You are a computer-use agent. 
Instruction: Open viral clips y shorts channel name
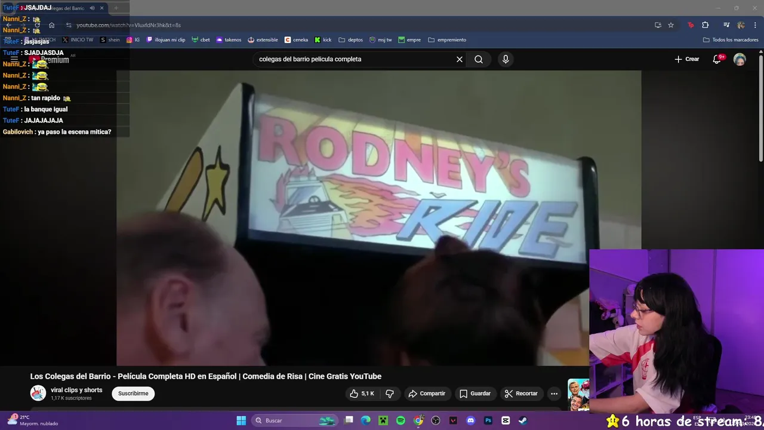[x=76, y=390]
